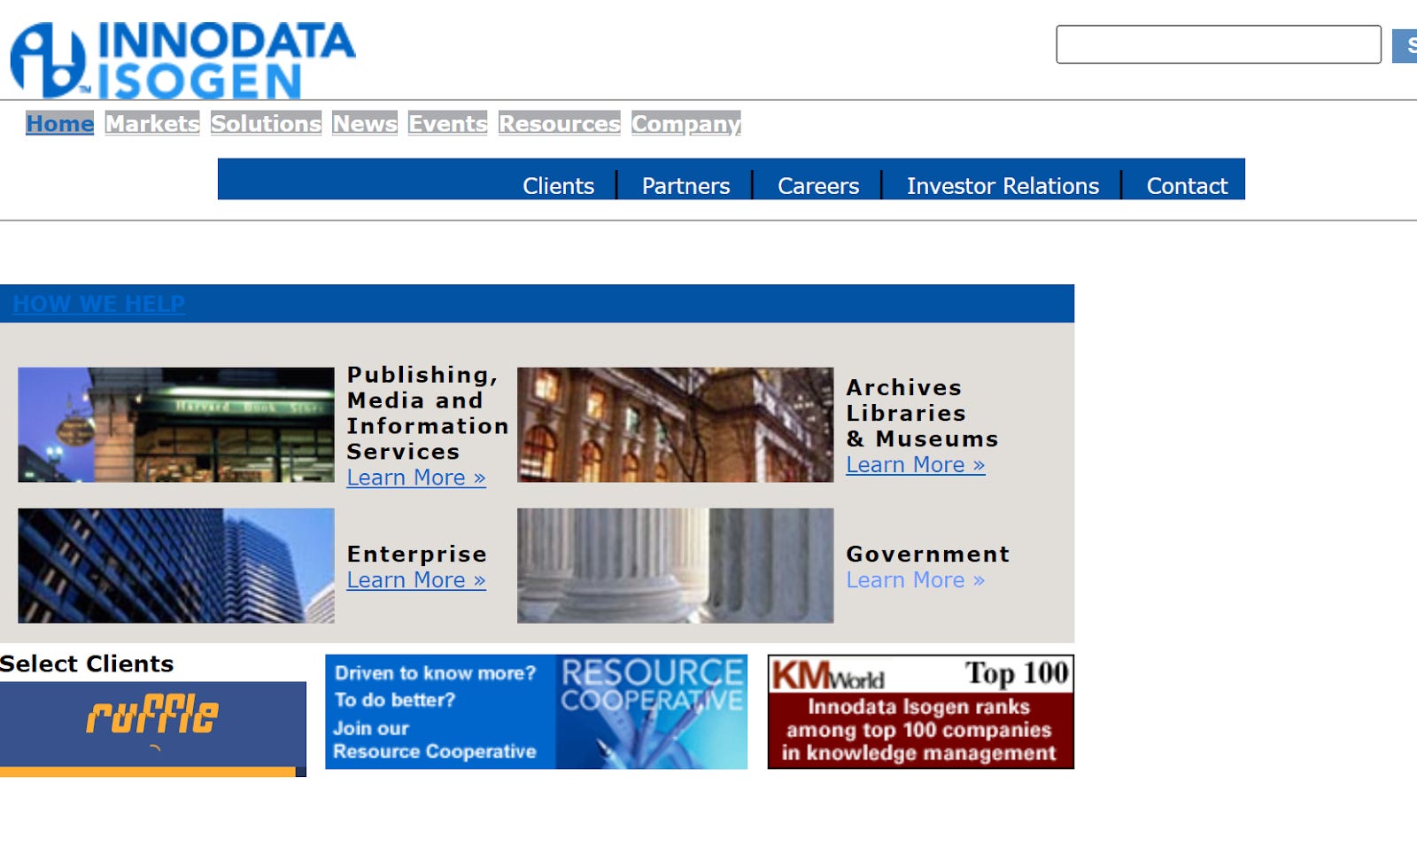Viewport: 1417px width, 854px height.
Task: Learn More under Enterprise
Action: pyautogui.click(x=416, y=580)
